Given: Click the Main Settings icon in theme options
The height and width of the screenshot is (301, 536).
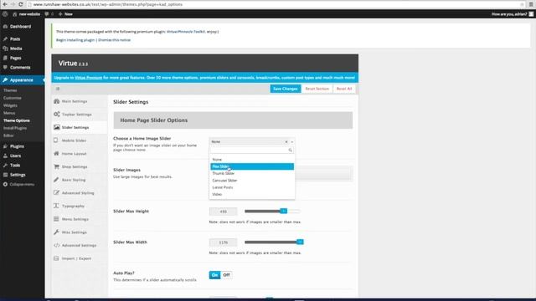Looking at the screenshot, I should pyautogui.click(x=57, y=101).
